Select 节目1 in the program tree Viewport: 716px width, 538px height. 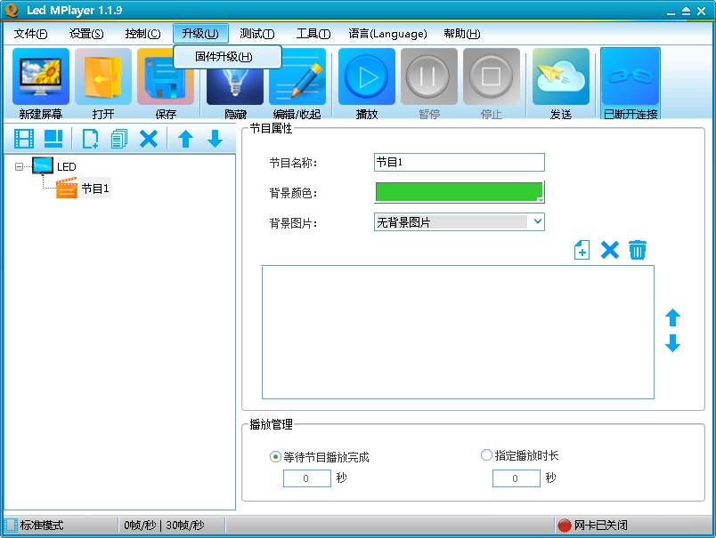[95, 189]
